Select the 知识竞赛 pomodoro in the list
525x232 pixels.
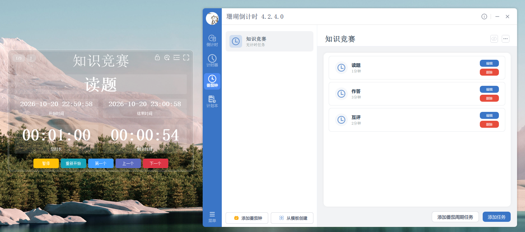point(269,41)
